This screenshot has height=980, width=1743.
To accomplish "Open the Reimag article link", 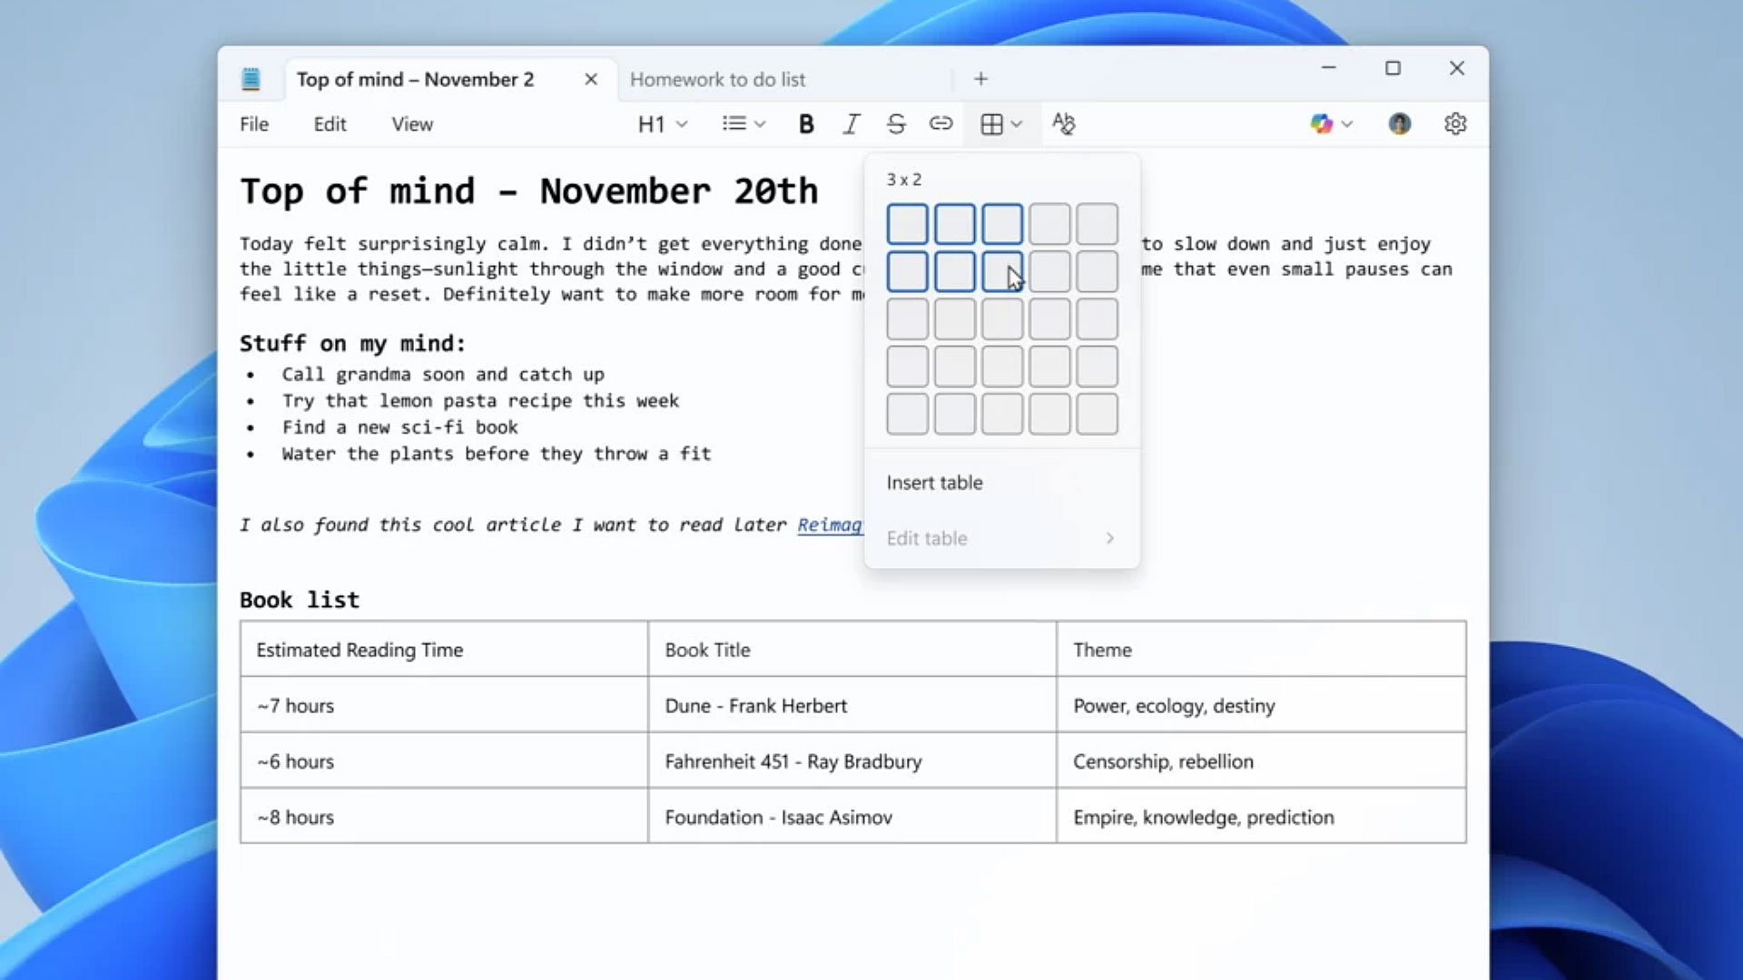I will [x=829, y=524].
